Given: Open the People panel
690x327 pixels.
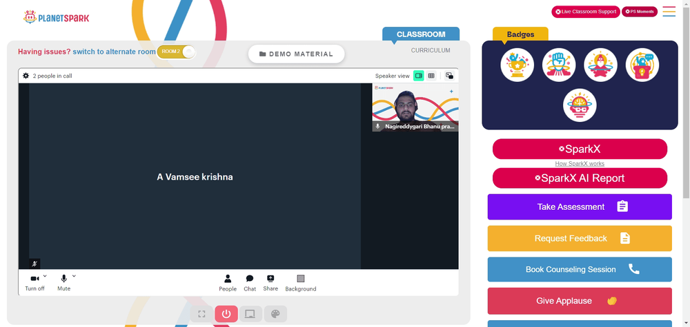Looking at the screenshot, I should pos(228,283).
